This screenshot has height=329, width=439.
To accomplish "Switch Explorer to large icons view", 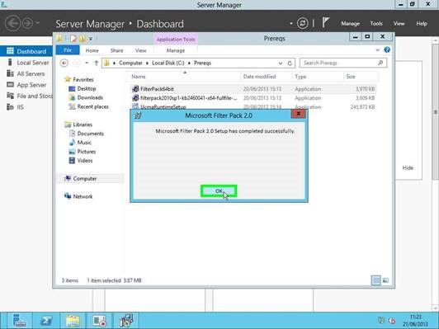I will click(385, 280).
